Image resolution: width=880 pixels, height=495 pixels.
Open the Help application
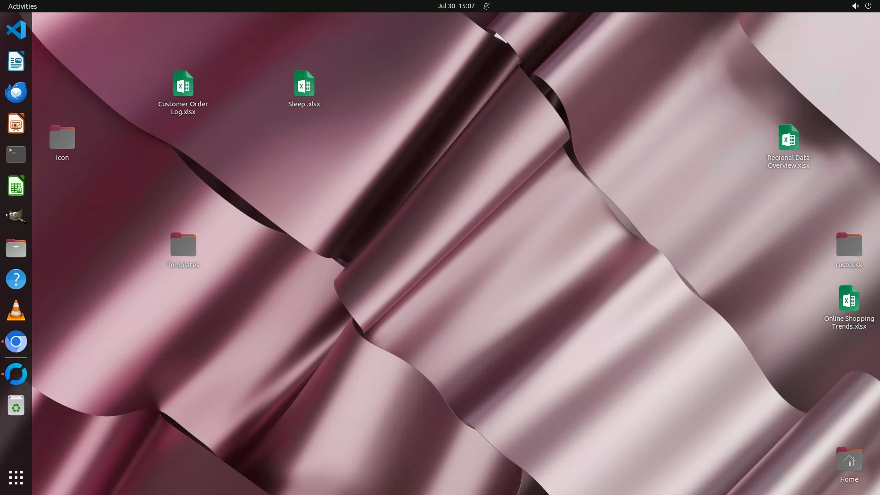click(16, 279)
